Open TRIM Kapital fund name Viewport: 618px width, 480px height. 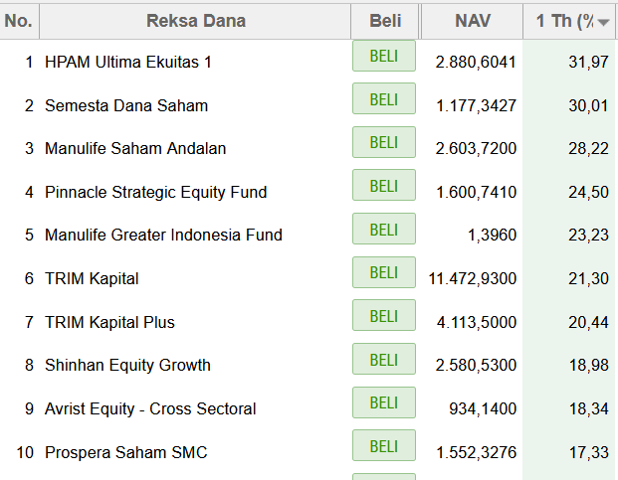click(92, 279)
